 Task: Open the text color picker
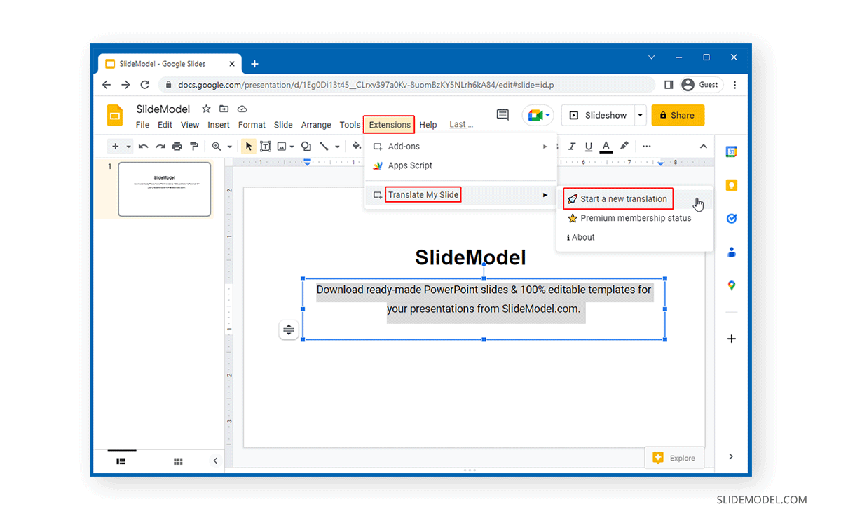[x=606, y=147]
